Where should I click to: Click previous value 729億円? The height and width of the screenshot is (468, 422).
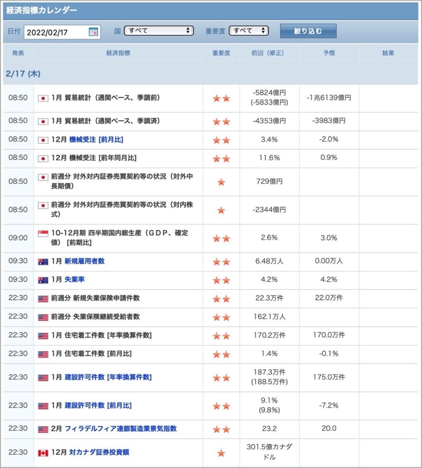(269, 181)
